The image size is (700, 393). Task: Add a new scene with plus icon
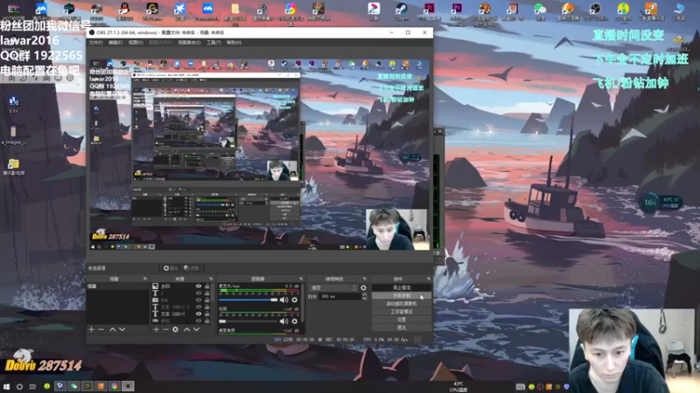tap(92, 329)
